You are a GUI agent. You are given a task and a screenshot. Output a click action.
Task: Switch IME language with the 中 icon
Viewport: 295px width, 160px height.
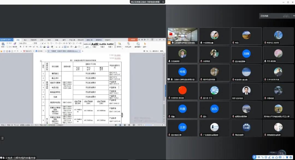point(259,157)
